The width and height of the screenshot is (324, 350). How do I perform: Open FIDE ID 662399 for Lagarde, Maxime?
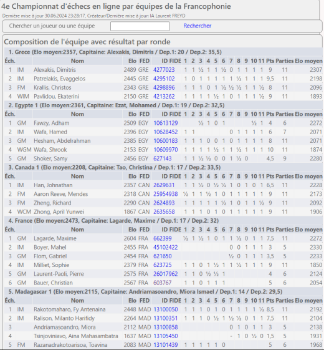coord(163,238)
